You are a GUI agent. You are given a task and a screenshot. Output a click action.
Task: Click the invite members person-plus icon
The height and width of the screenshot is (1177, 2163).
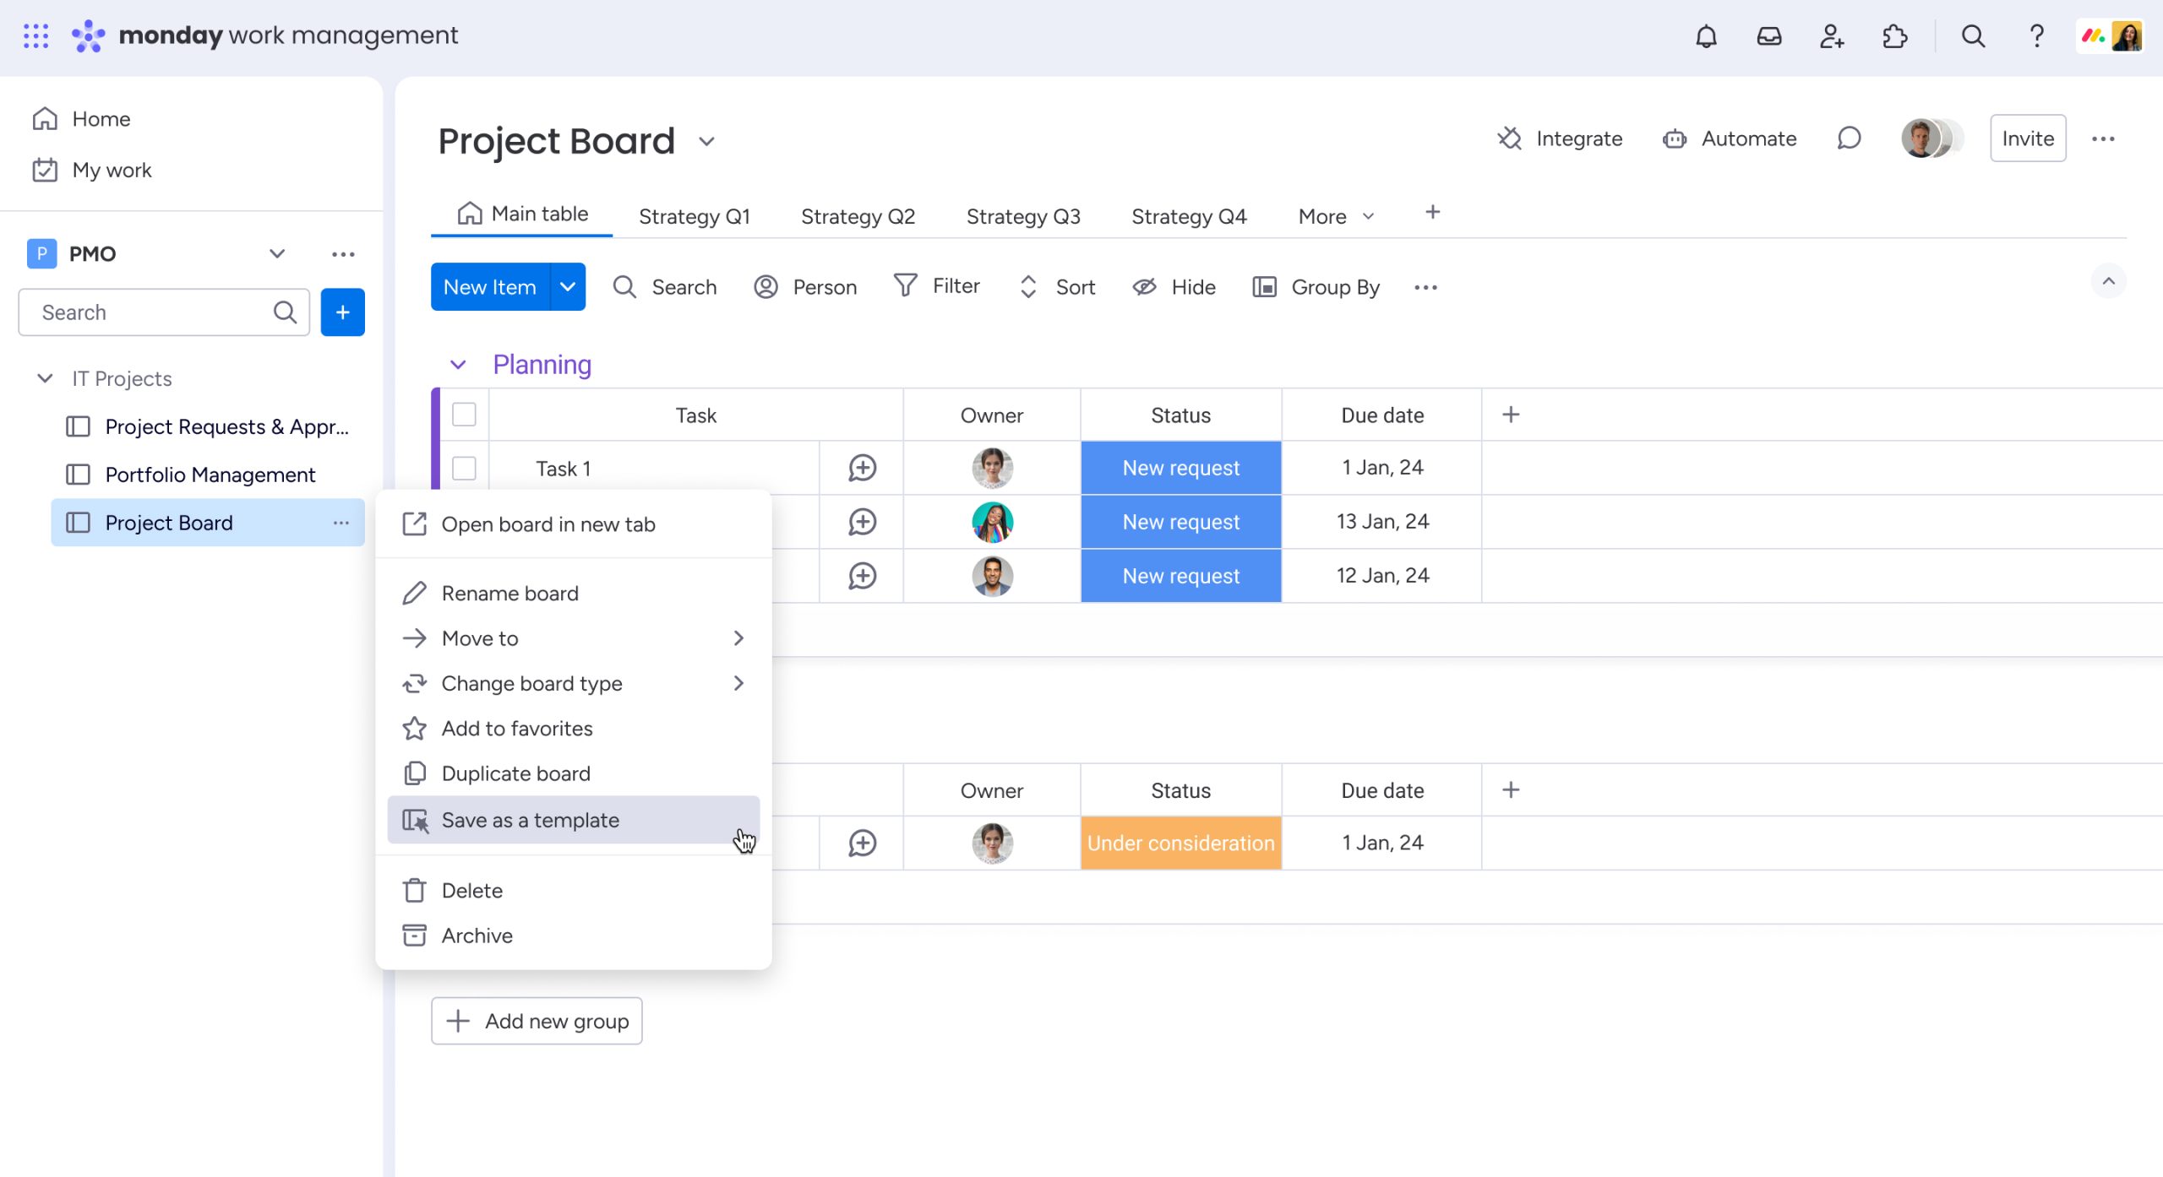pyautogui.click(x=1831, y=36)
